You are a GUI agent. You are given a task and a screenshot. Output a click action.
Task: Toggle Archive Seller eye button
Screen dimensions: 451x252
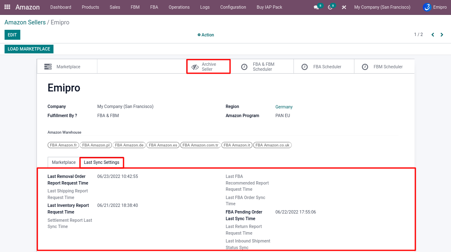208,67
